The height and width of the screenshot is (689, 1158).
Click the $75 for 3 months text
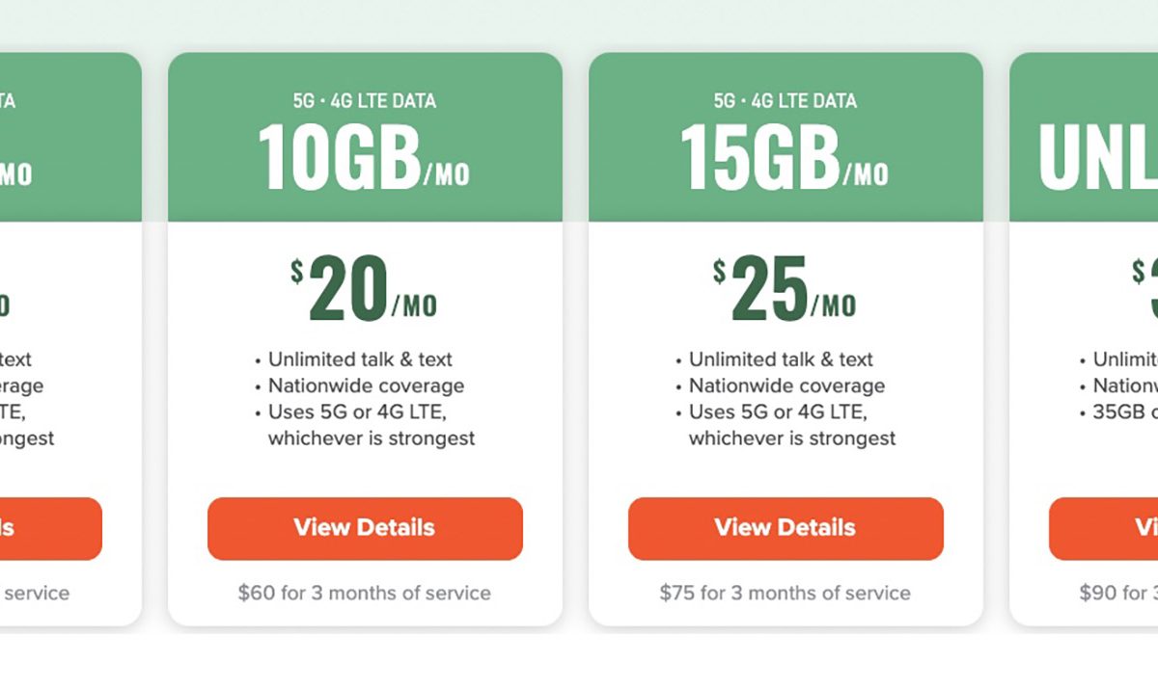(x=785, y=593)
